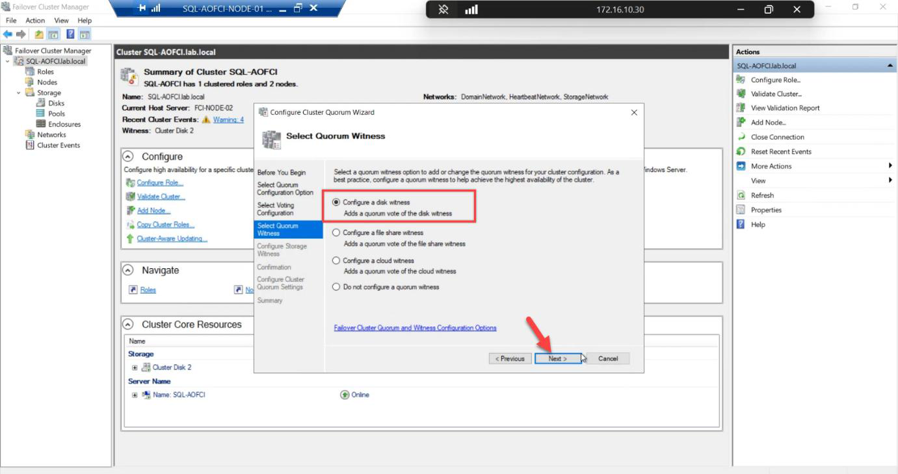Click signal strength icon on 172.16.10.30 bar

[471, 10]
